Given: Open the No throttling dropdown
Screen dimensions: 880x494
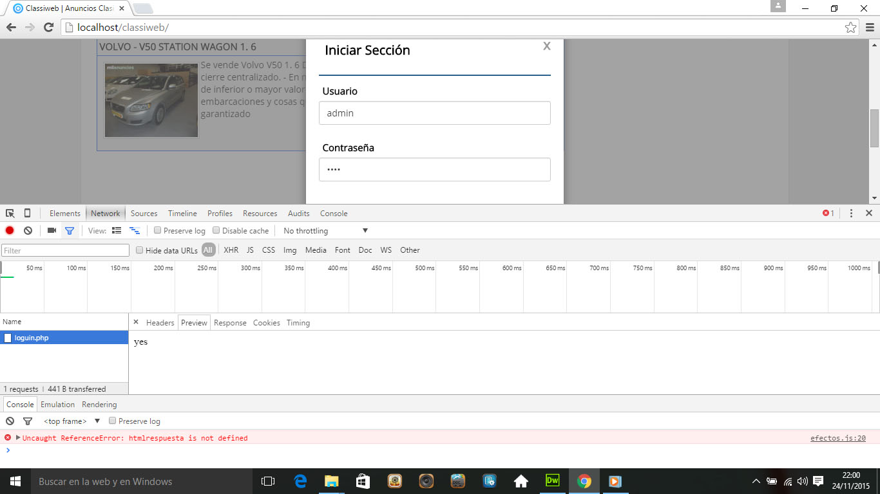Looking at the screenshot, I should click(325, 231).
